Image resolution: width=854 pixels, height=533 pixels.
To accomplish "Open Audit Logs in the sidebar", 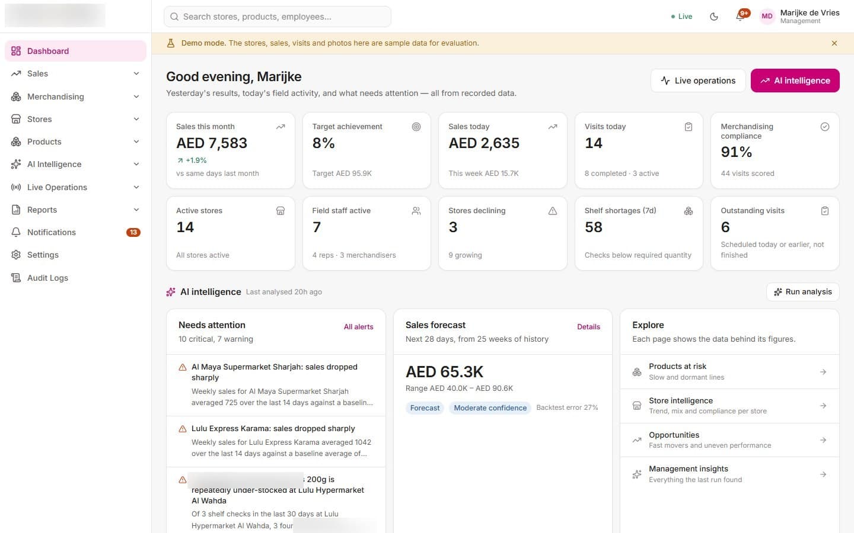I will [75, 278].
